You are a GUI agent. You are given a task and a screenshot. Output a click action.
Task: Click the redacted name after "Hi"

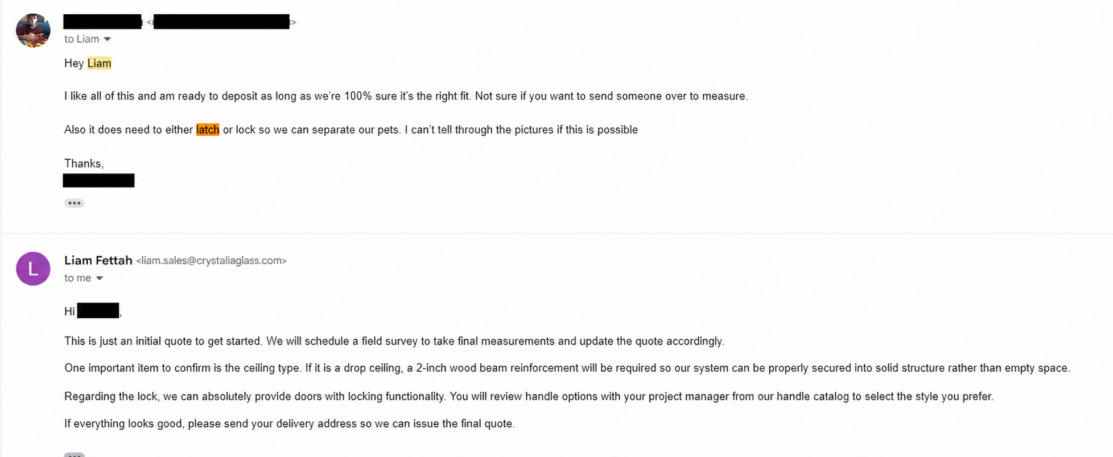pos(98,311)
